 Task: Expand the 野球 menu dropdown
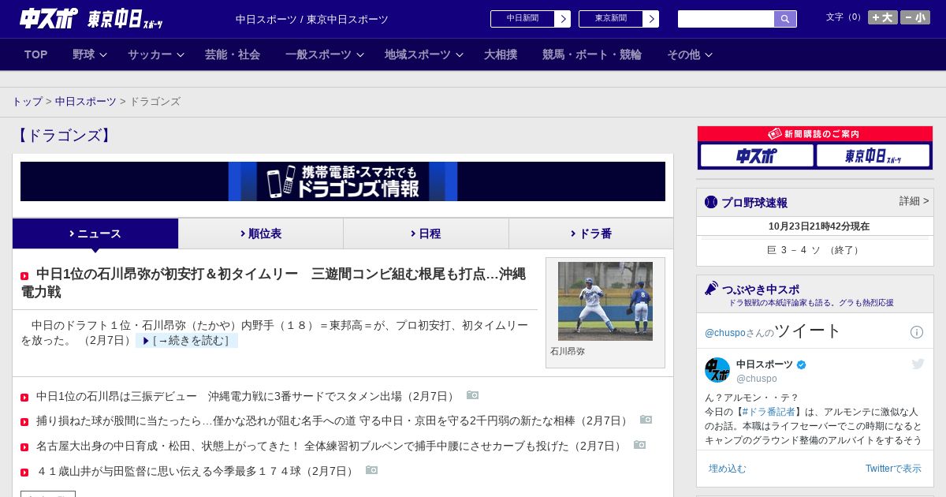point(89,54)
